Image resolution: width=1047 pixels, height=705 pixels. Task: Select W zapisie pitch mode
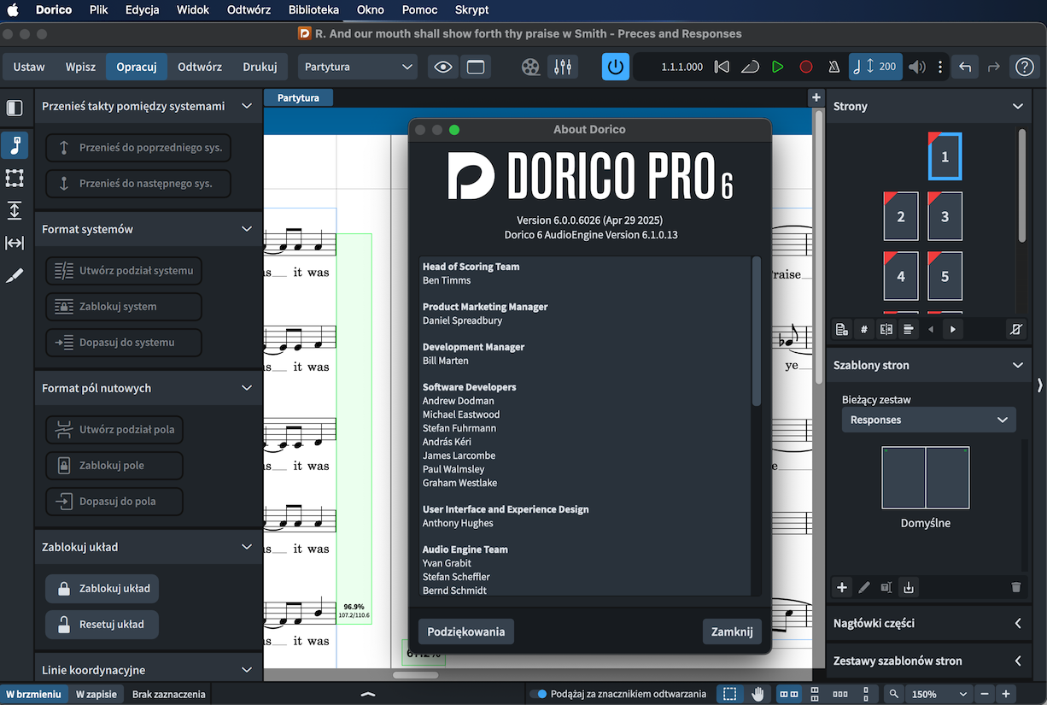point(97,694)
